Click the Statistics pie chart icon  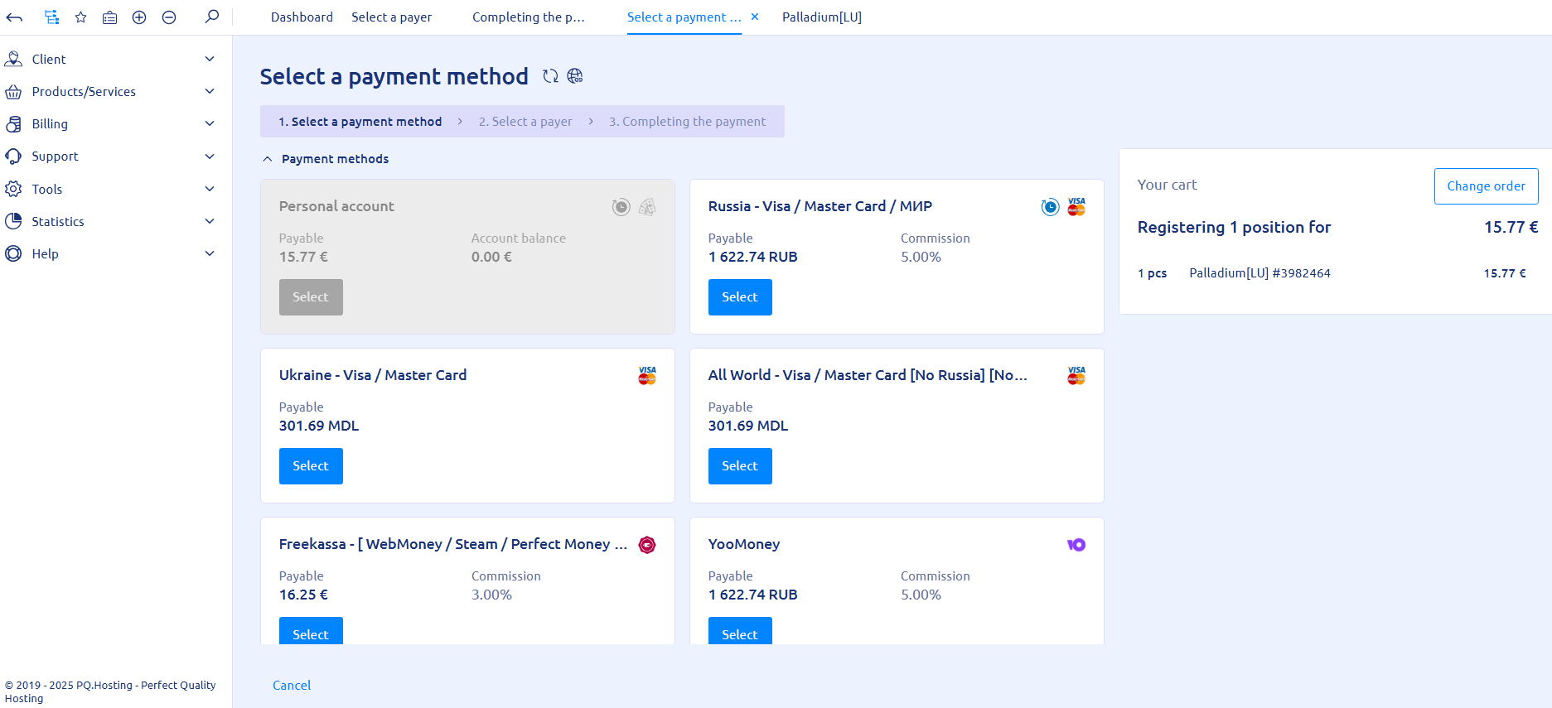[13, 221]
